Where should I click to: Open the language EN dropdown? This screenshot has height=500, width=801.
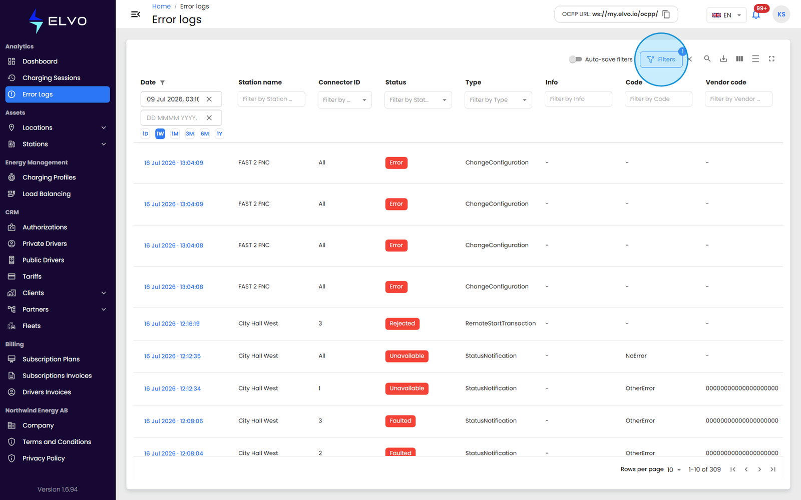[x=726, y=15]
